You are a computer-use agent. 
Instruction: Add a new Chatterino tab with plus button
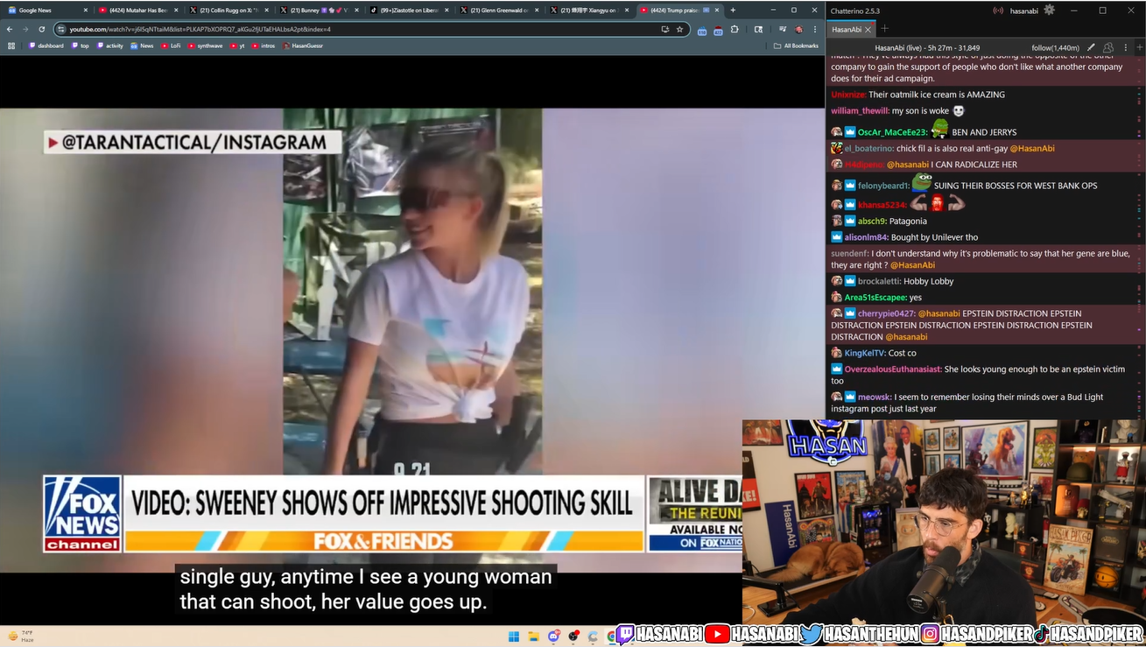(x=884, y=29)
